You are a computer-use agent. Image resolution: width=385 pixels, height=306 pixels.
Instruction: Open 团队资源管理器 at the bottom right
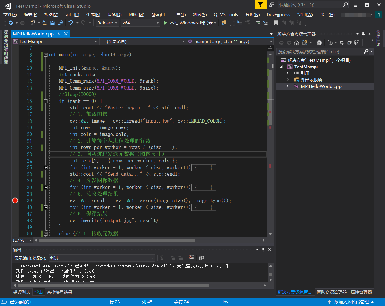click(331, 292)
